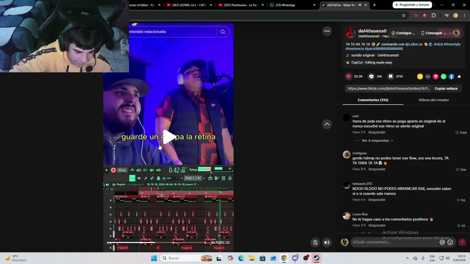The width and height of the screenshot is (470, 264).
Task: Open more share options arrow
Action: pos(459,77)
